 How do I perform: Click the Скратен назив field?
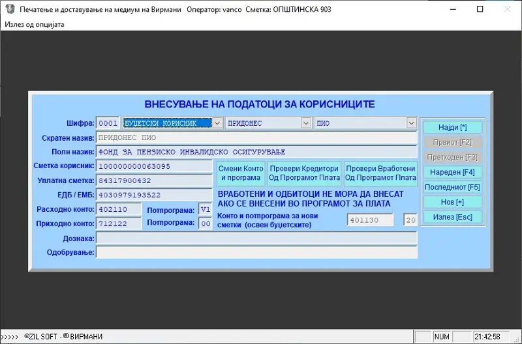(x=256, y=137)
